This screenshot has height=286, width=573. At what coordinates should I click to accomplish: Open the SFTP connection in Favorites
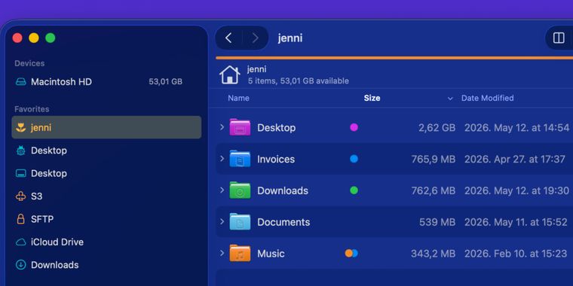[x=106, y=219]
